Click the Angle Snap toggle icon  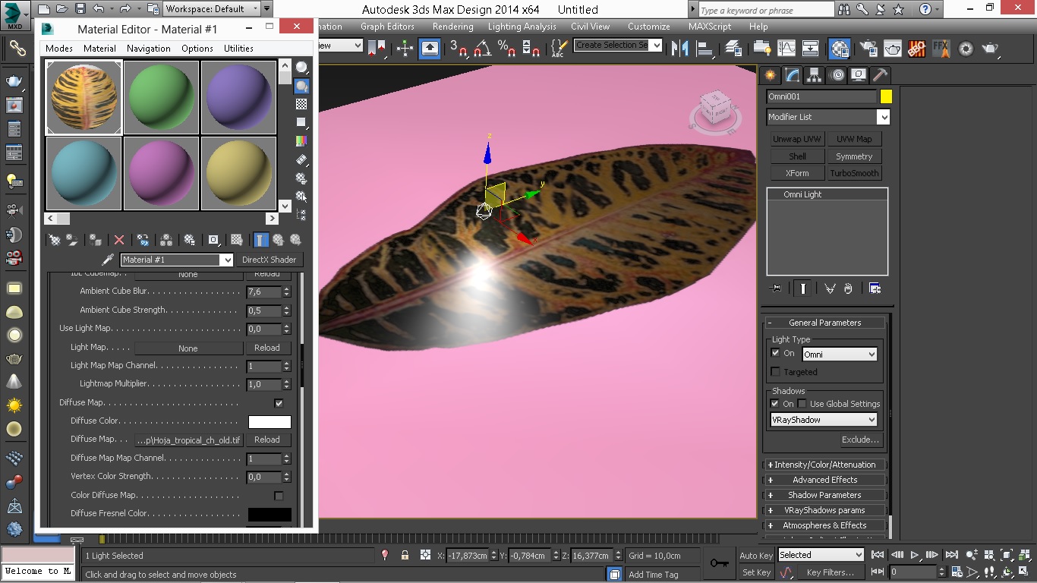coord(483,49)
